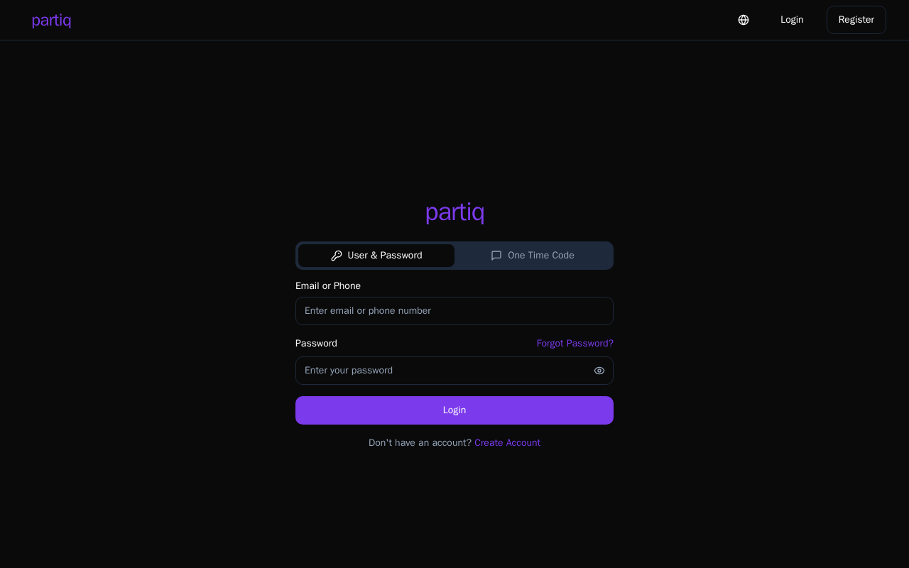
Task: Focus the Email or Phone input field
Action: point(454,311)
